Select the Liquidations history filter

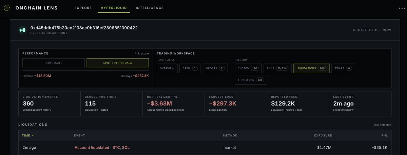[x=311, y=68]
